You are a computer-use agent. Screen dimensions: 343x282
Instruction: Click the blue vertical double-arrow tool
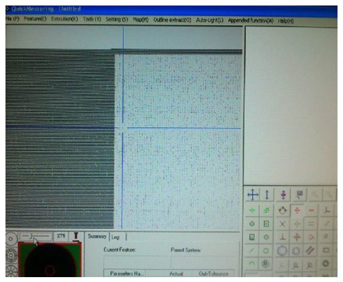[267, 195]
